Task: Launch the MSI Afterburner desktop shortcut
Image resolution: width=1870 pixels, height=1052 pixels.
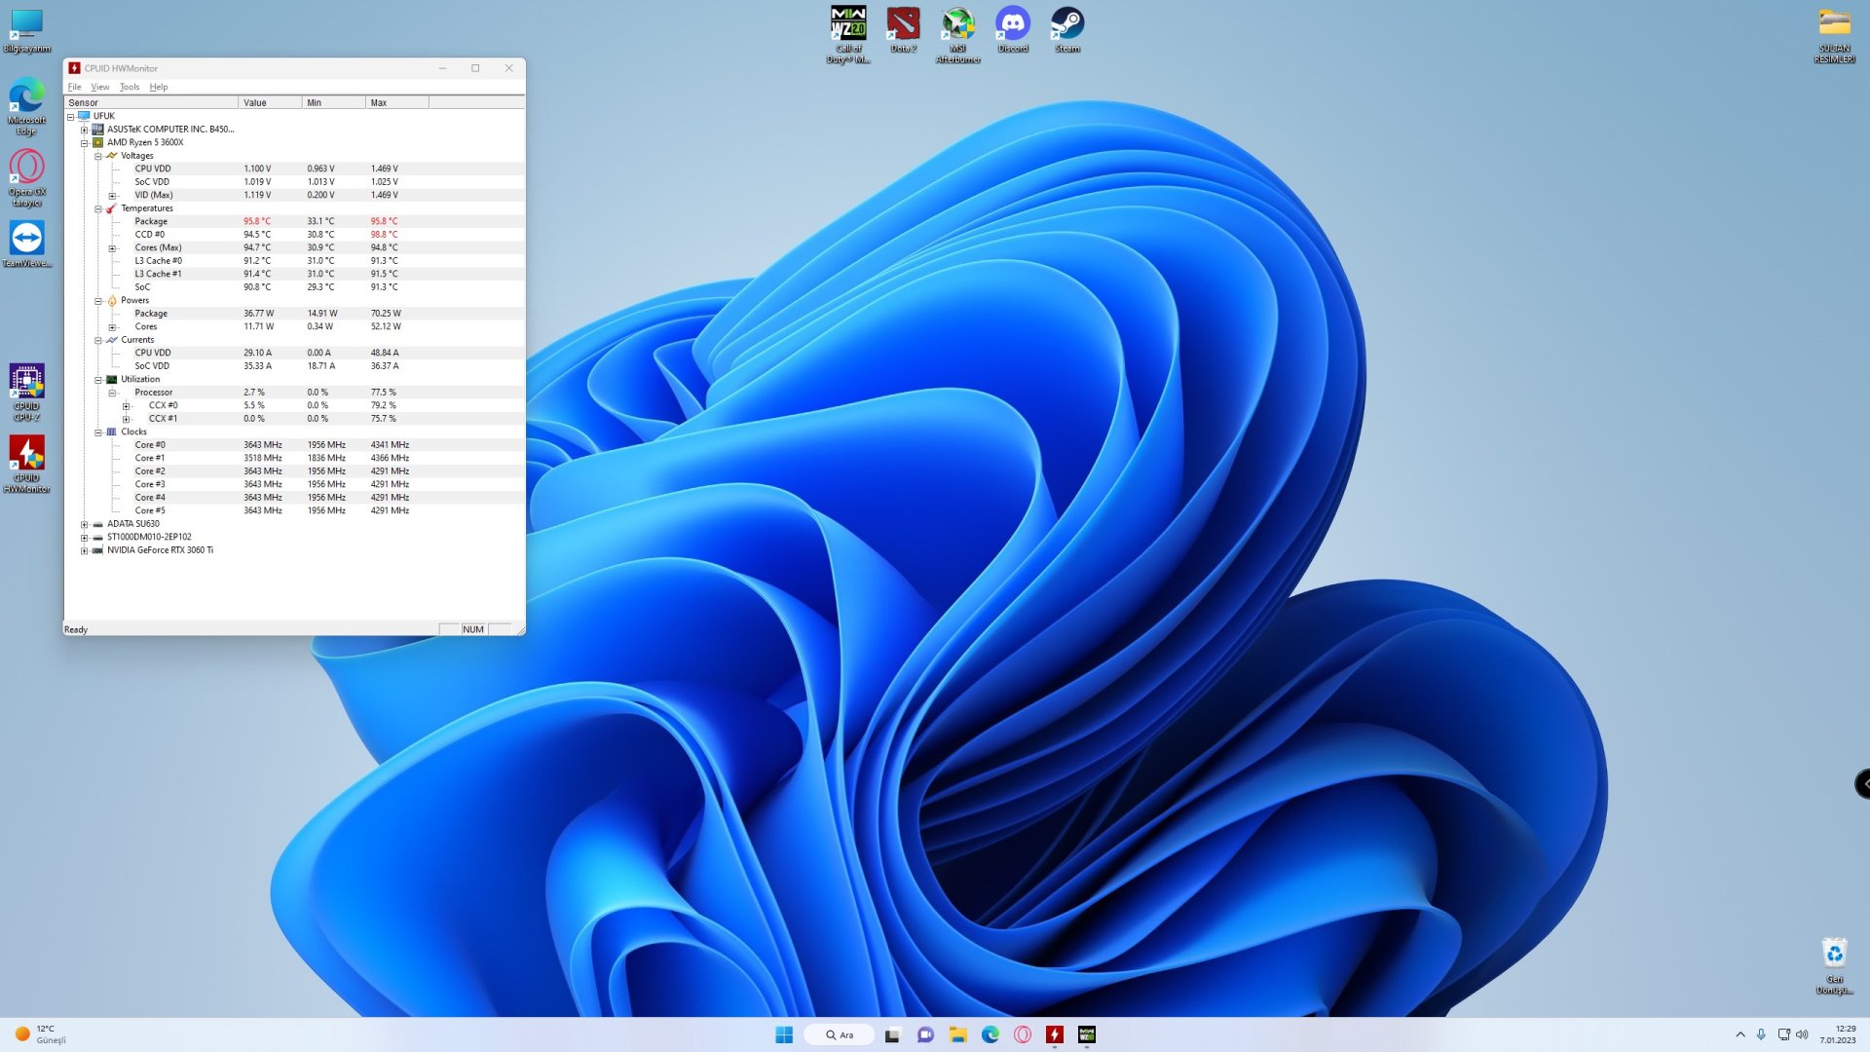Action: pos(957,29)
